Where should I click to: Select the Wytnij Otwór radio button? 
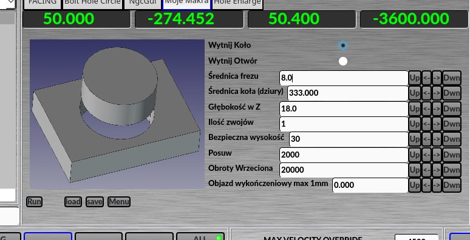click(343, 61)
